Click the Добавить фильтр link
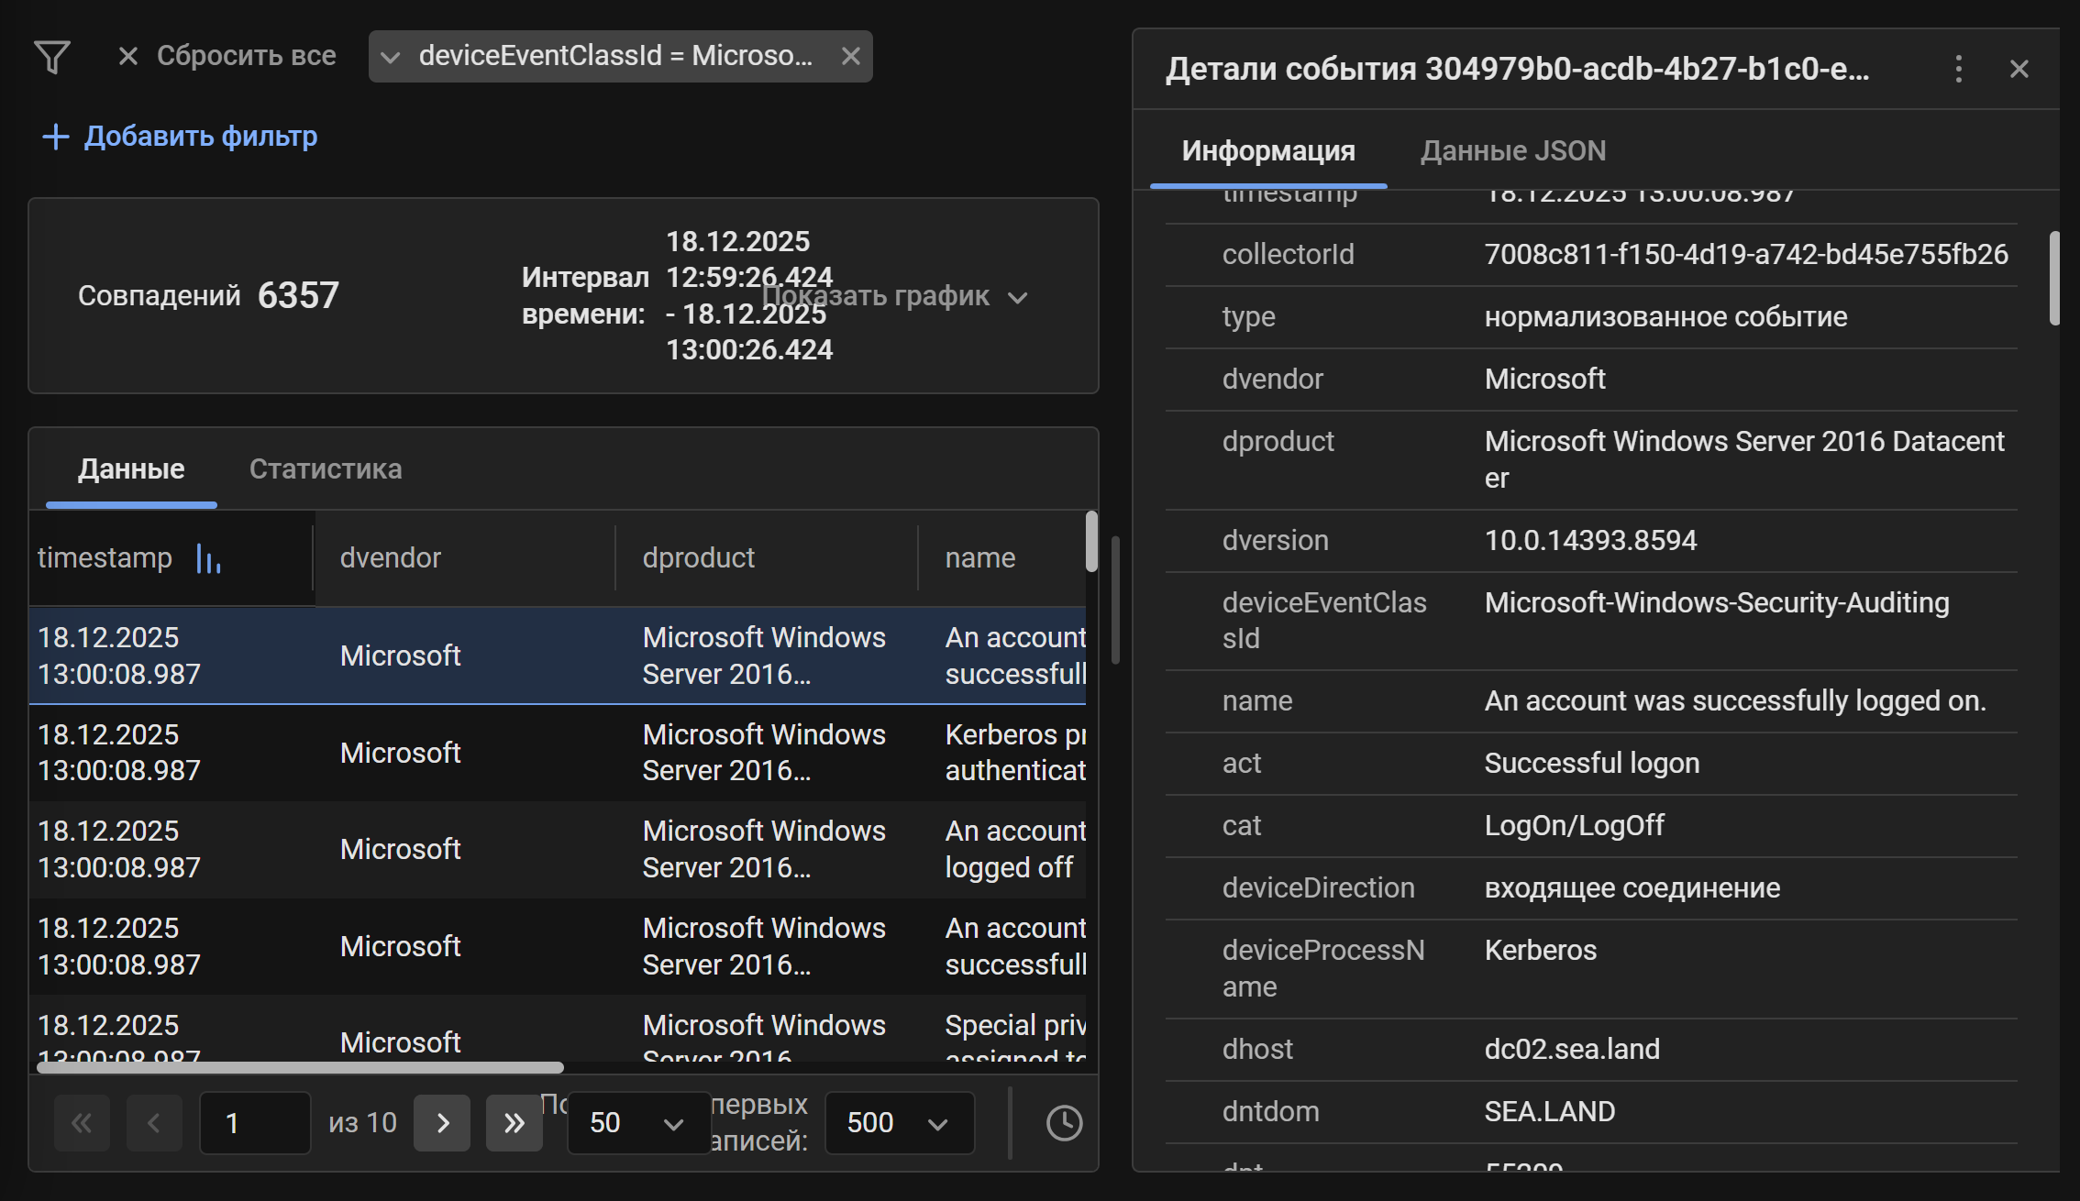2080x1201 pixels. (x=201, y=136)
